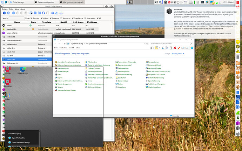Image resolution: width=242 pixels, height=151 pixels.
Task: Switch to the Systemkonfiguration taskbar window
Action: click(46, 2)
